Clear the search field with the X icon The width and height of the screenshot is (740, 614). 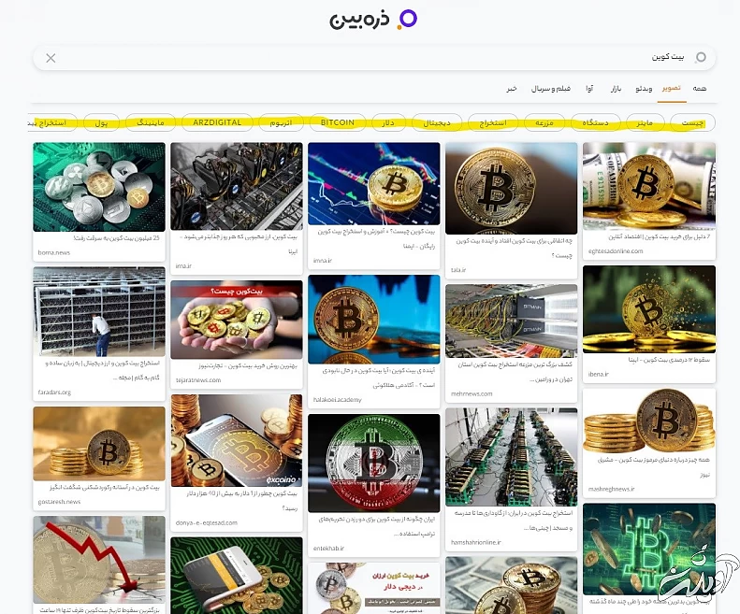coord(51,58)
